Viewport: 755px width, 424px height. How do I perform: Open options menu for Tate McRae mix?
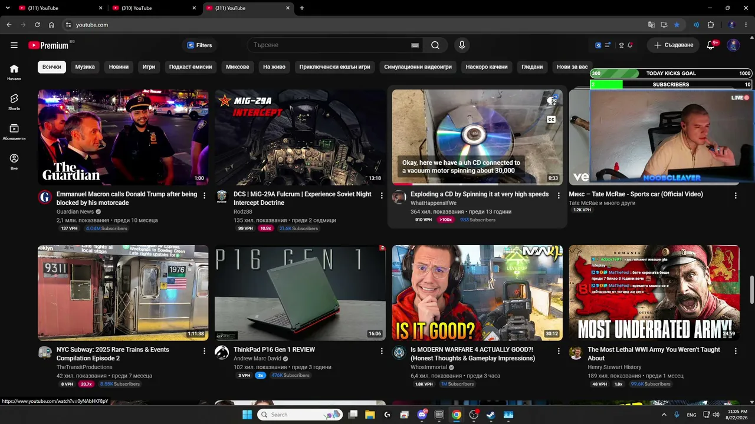736,196
